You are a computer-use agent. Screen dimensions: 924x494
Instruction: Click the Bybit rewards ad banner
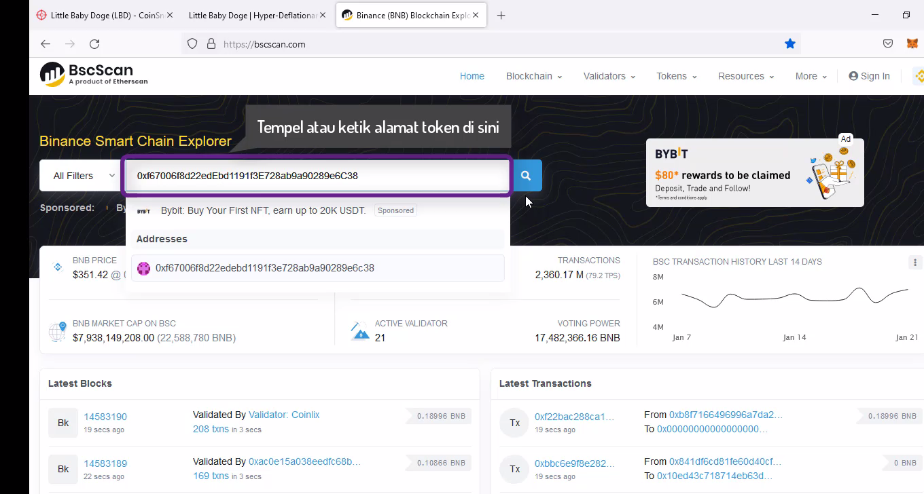[x=754, y=173]
